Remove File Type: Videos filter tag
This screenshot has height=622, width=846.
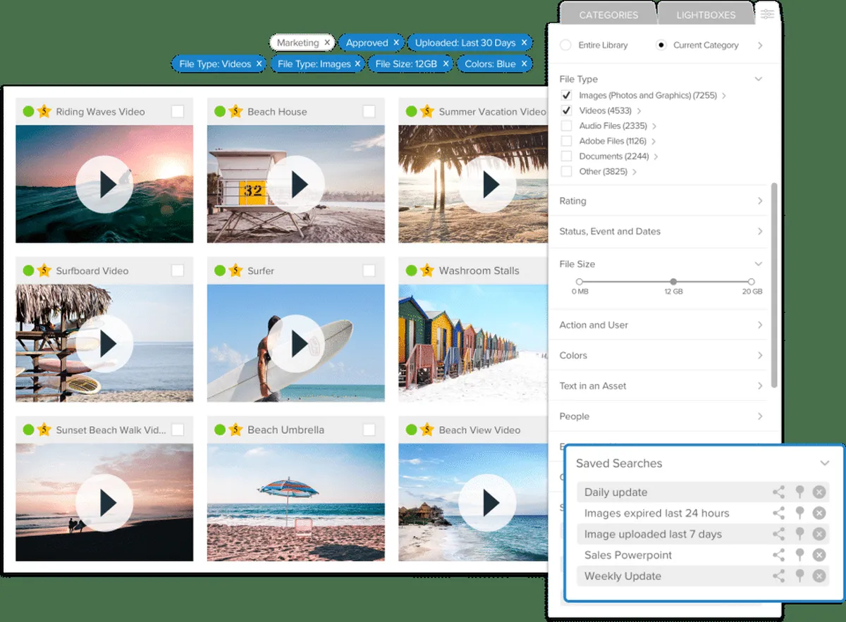pos(259,64)
